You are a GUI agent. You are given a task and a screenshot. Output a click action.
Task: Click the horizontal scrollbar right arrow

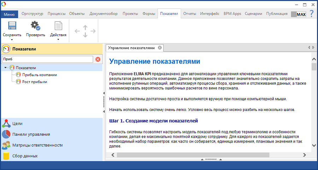point(305,155)
